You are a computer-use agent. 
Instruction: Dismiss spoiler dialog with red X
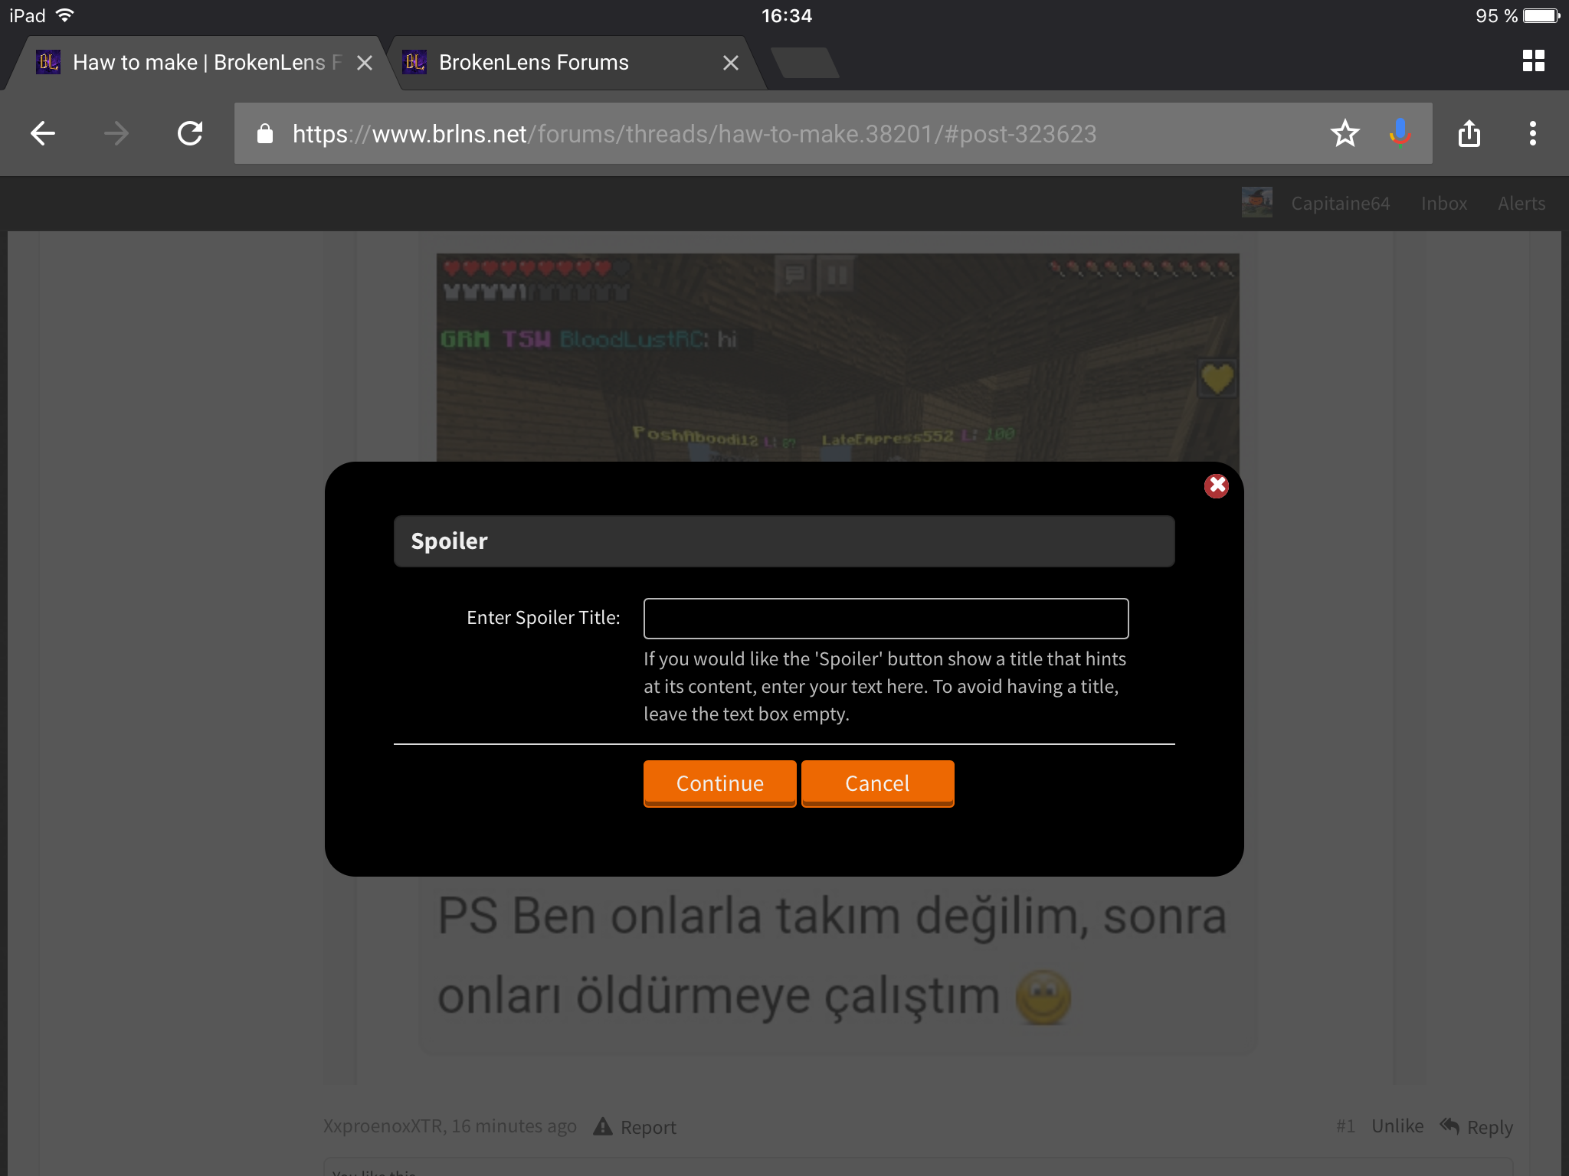tap(1216, 485)
